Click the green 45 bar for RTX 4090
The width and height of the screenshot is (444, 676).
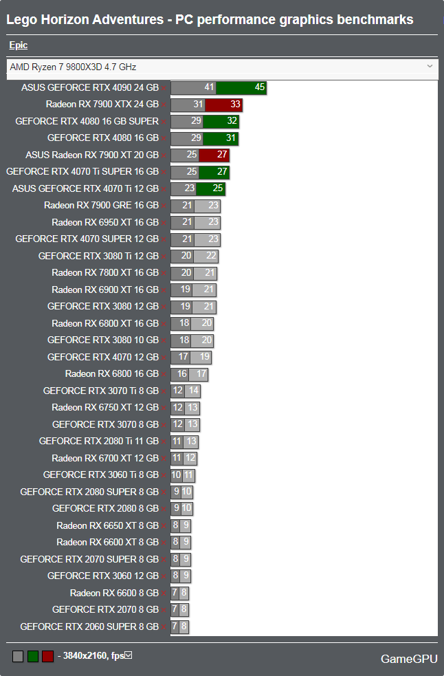[241, 87]
